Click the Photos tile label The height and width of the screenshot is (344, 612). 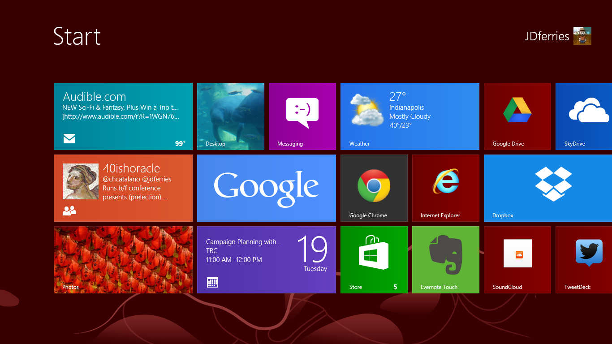pyautogui.click(x=70, y=287)
